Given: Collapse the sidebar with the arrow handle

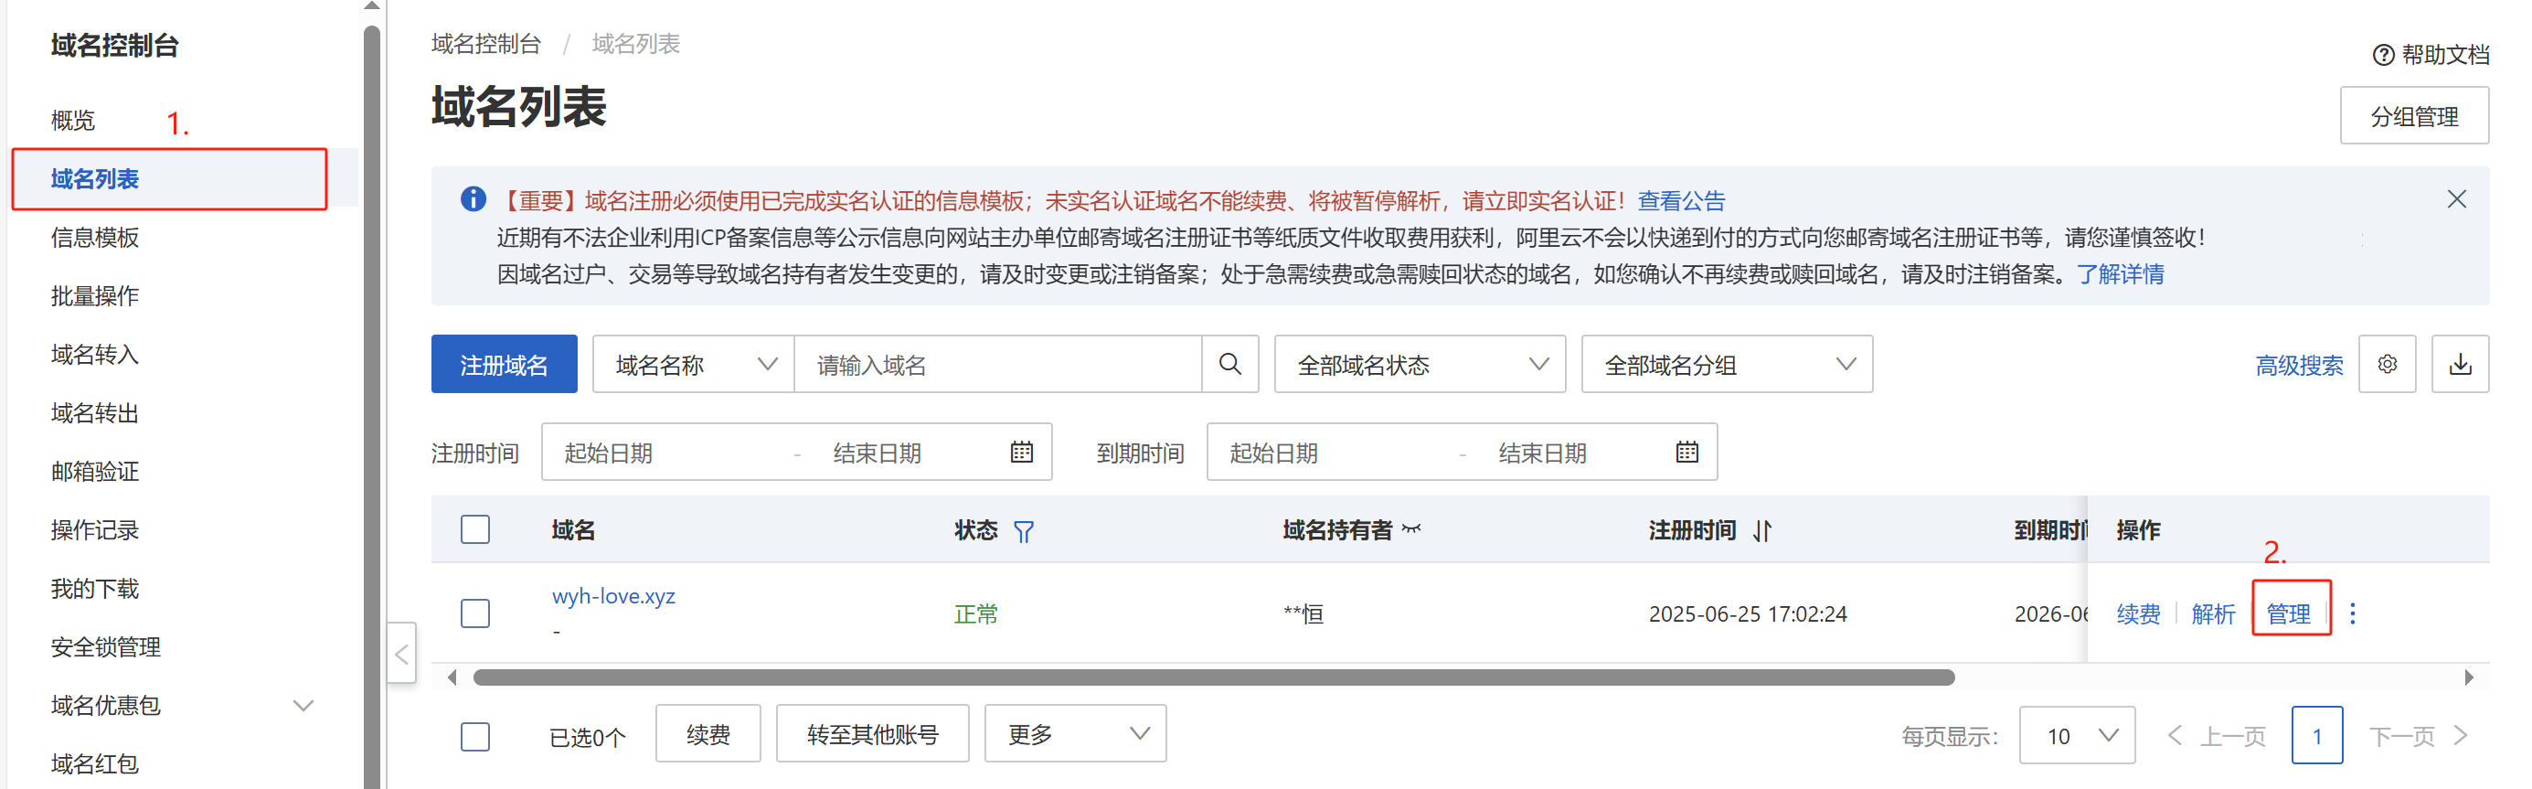Looking at the screenshot, I should [x=401, y=654].
